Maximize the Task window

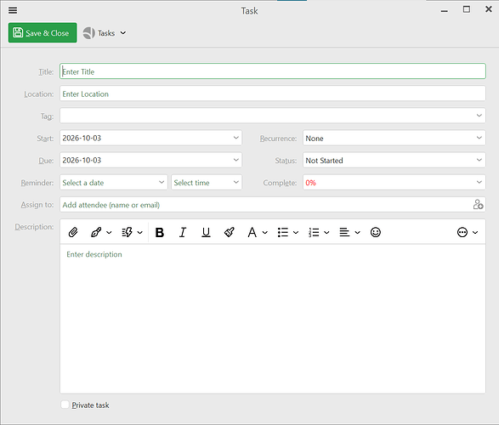pyautogui.click(x=466, y=9)
